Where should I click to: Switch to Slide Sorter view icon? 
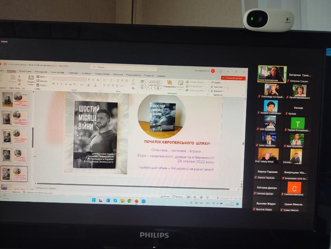pos(195,197)
